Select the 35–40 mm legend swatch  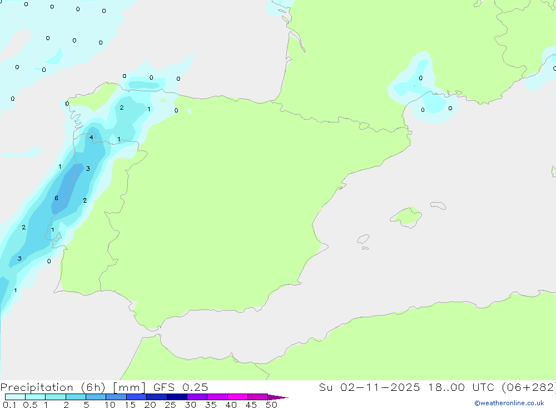point(217,397)
